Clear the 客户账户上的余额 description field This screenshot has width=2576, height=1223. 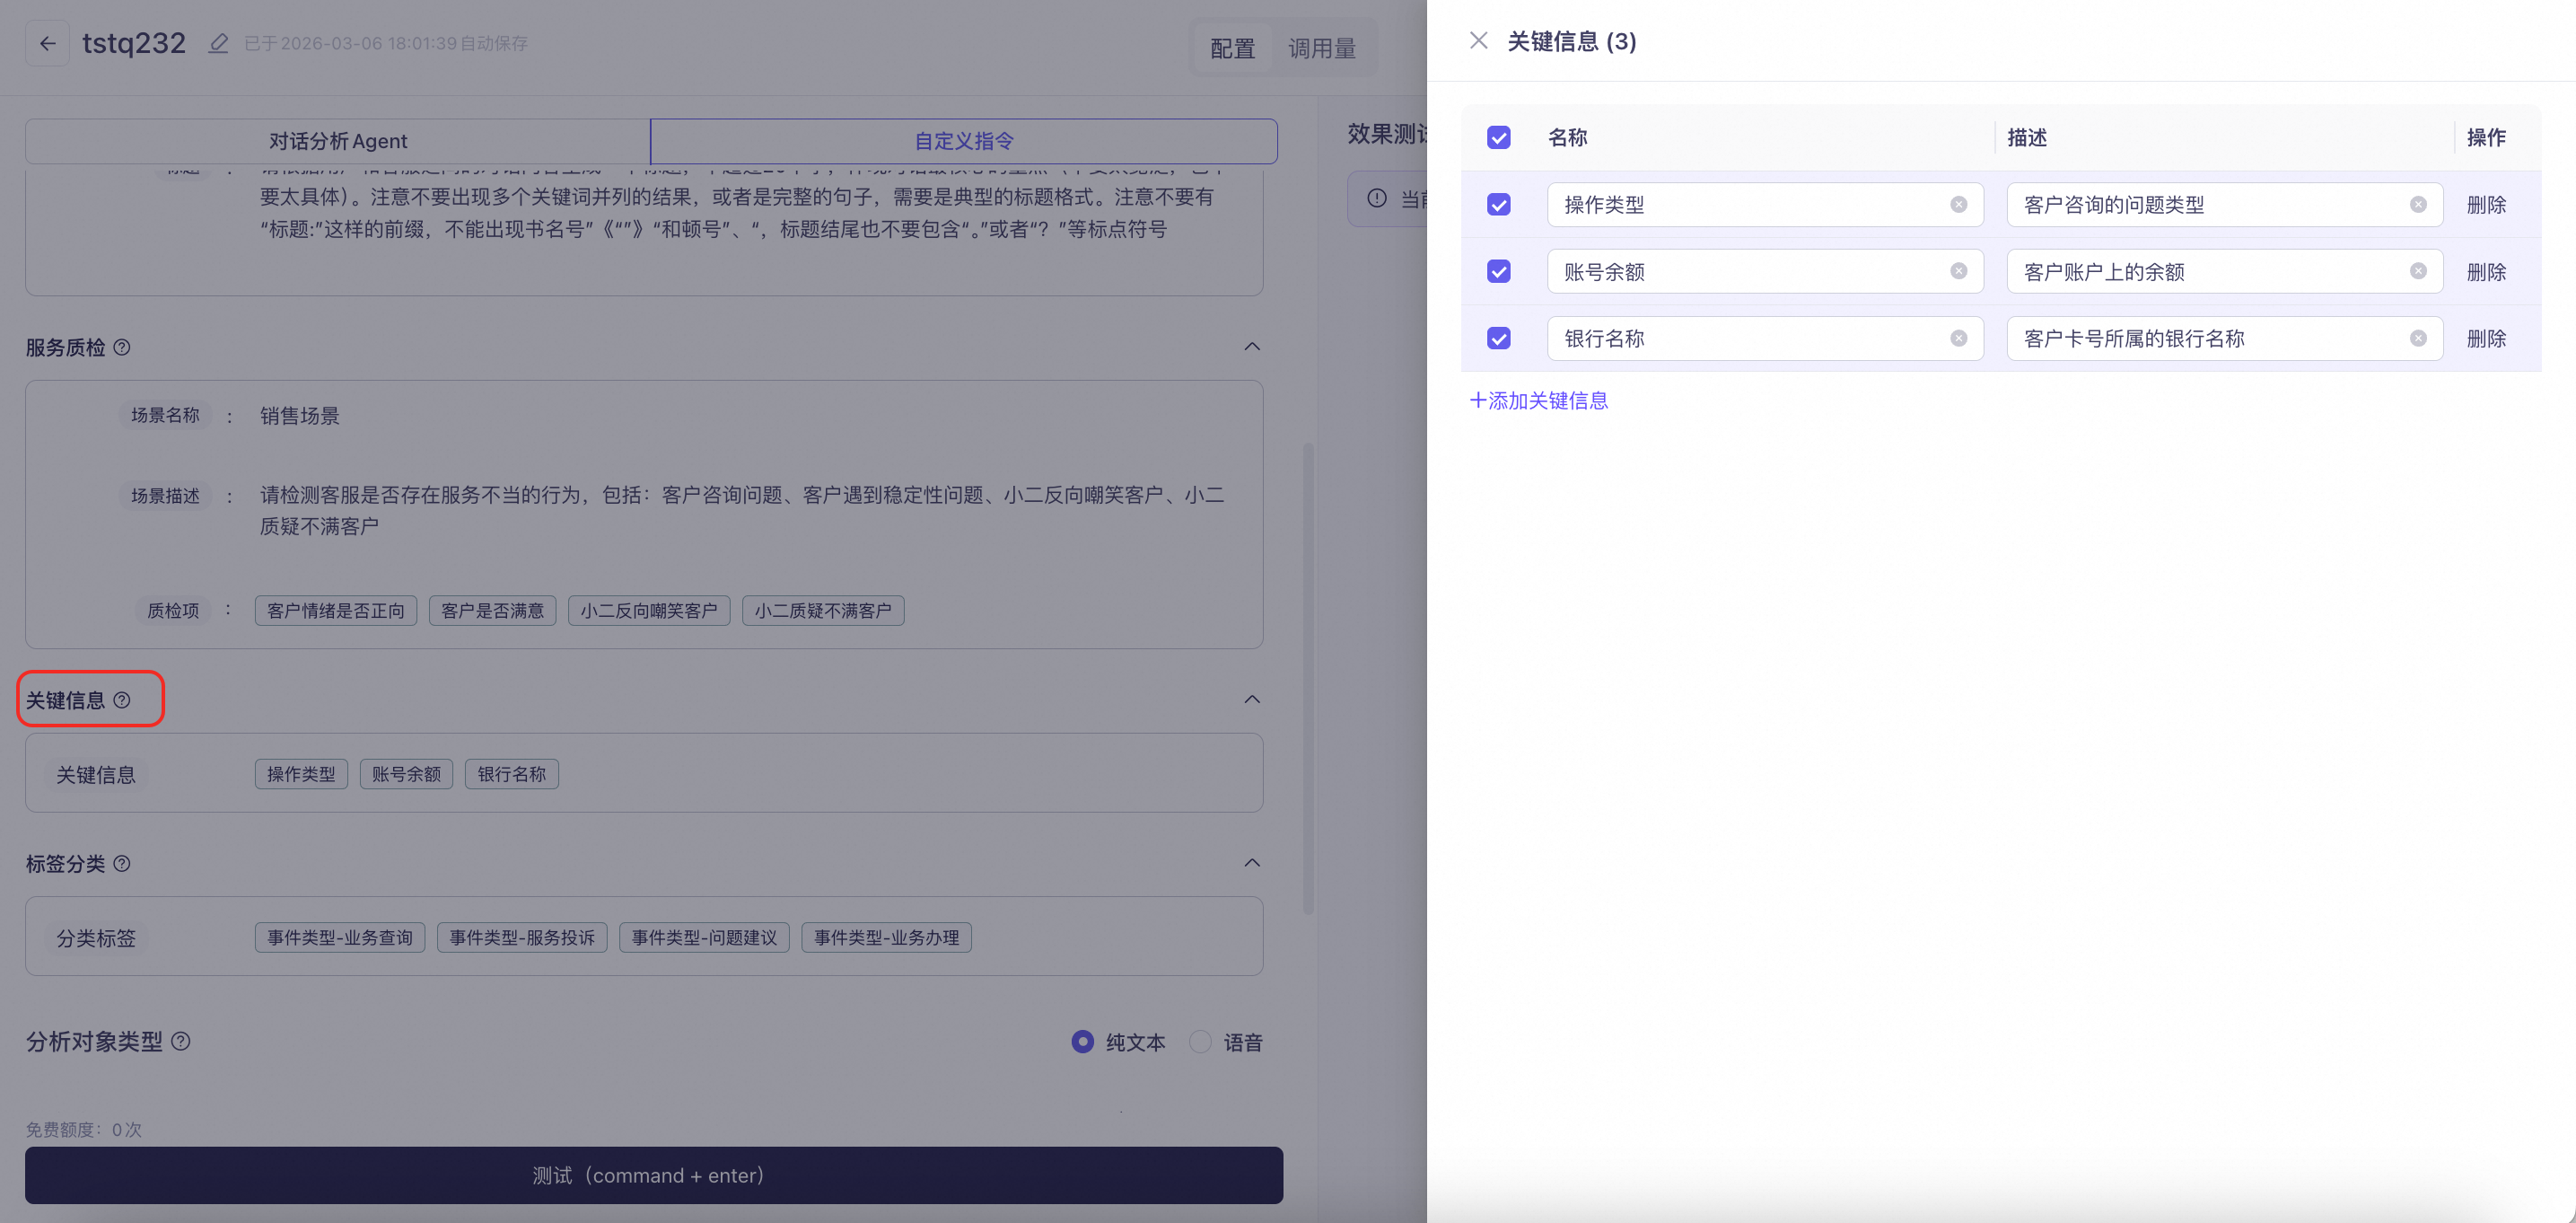(2417, 271)
